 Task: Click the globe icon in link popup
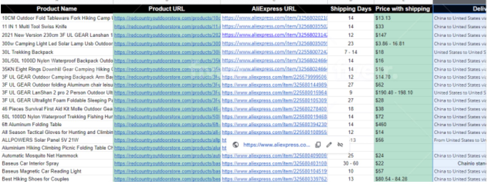tap(235, 145)
